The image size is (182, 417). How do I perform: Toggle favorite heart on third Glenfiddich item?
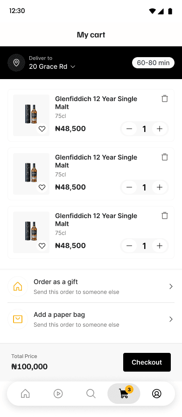pos(42,246)
